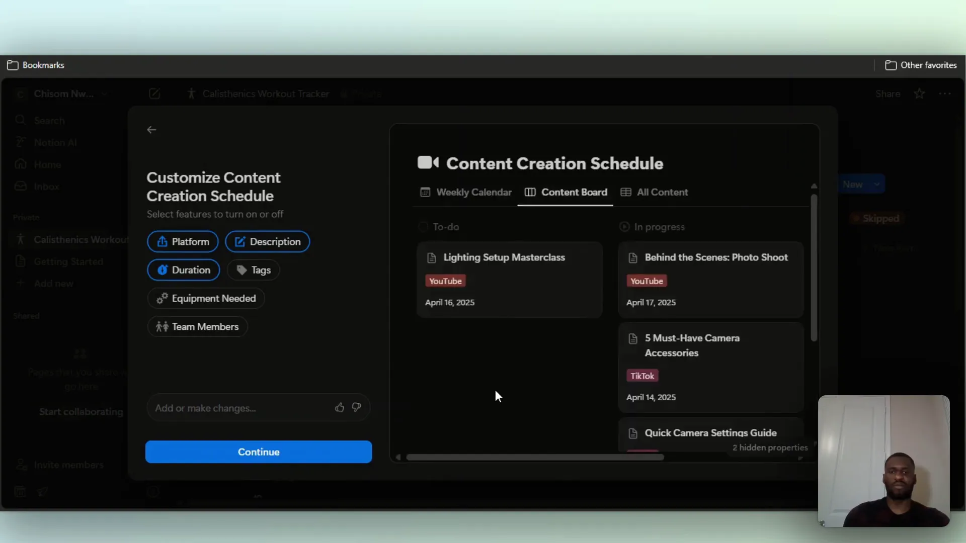The width and height of the screenshot is (966, 543).
Task: Expand the New button dropdown arrow
Action: [876, 185]
